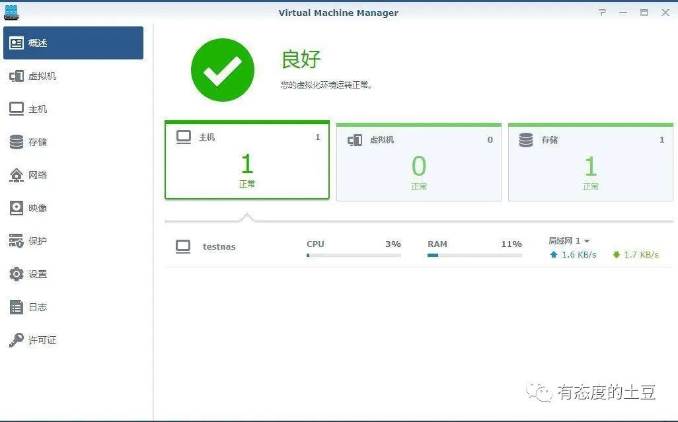The width and height of the screenshot is (678, 422).
Task: Click the 主机 monitor icon in sidebar
Action: tap(17, 109)
